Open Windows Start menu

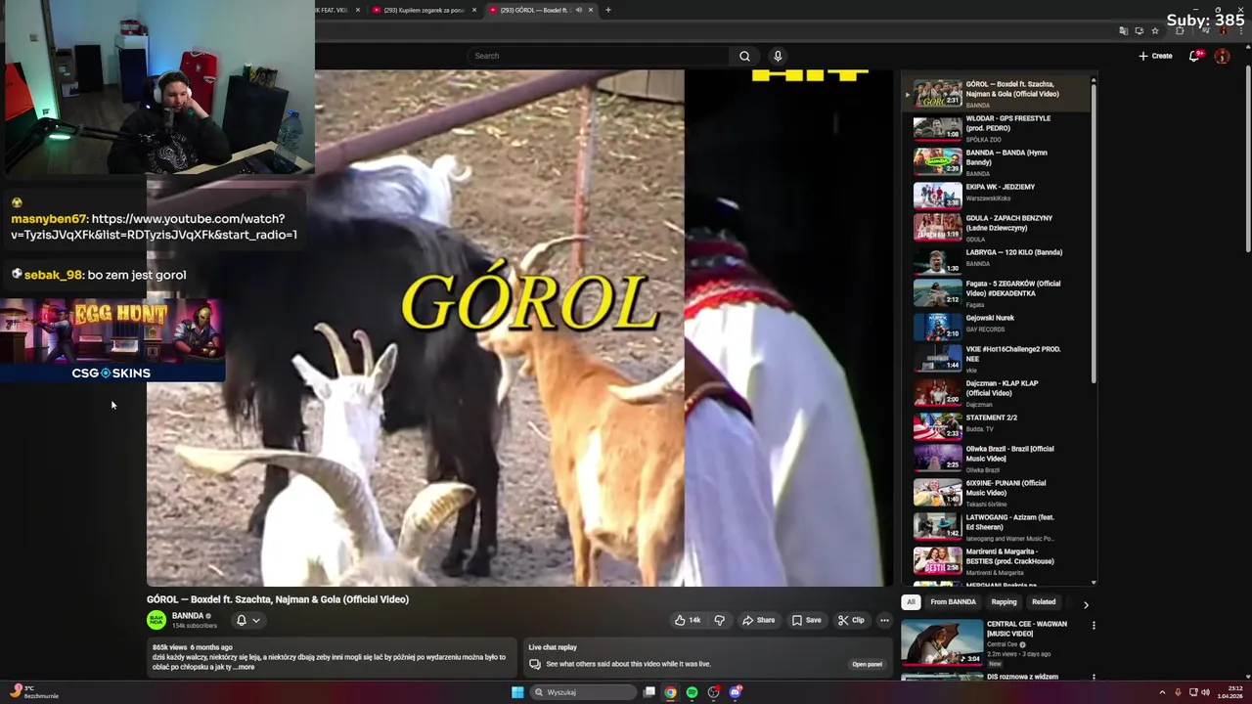click(x=517, y=692)
